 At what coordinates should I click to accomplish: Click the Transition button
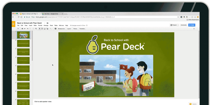point(83,29)
